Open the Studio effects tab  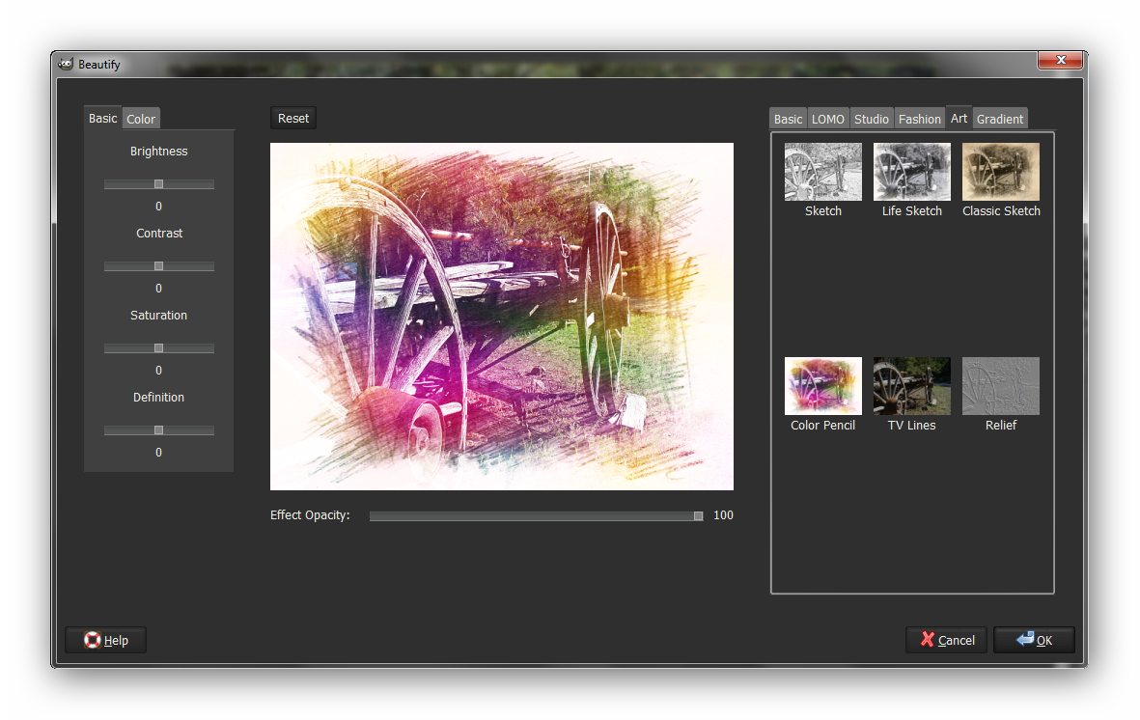872,119
